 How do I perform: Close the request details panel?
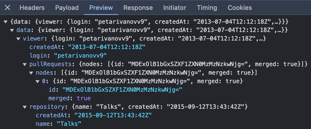pyautogui.click(x=7, y=8)
